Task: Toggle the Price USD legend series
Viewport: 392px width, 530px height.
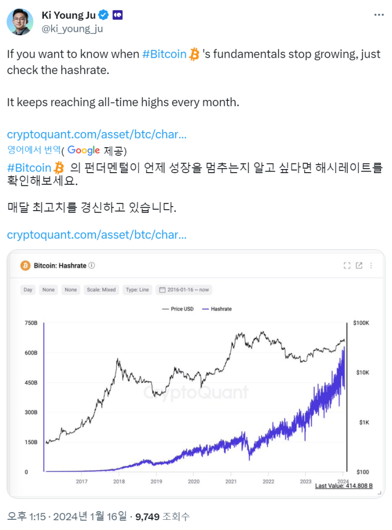Action: coord(178,309)
